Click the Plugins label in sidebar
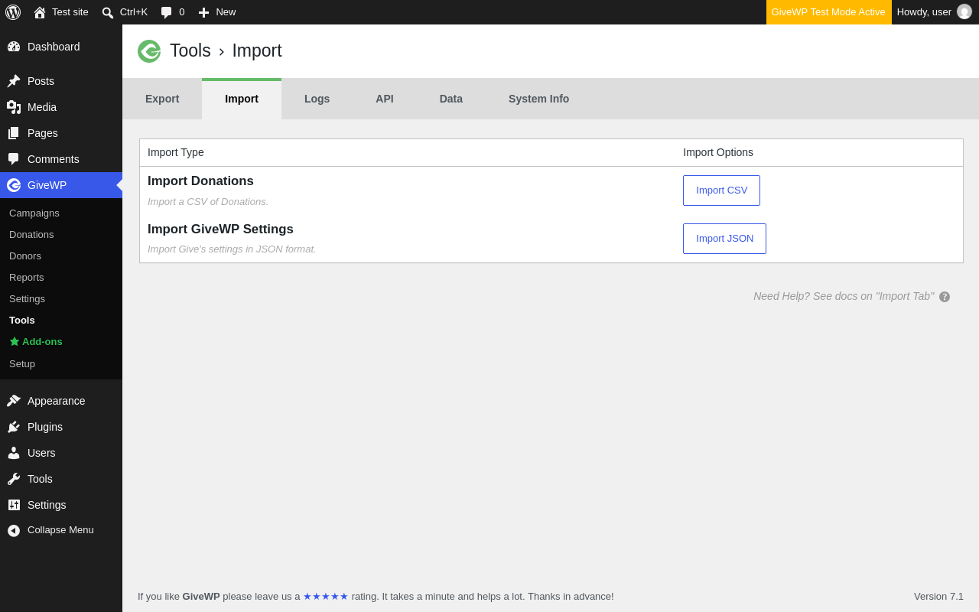This screenshot has height=612, width=979. tap(45, 427)
